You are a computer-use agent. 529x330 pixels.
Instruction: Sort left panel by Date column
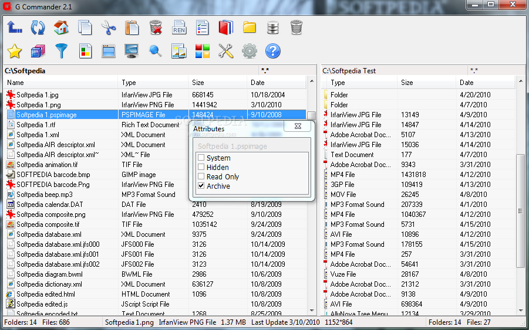pyautogui.click(x=277, y=83)
